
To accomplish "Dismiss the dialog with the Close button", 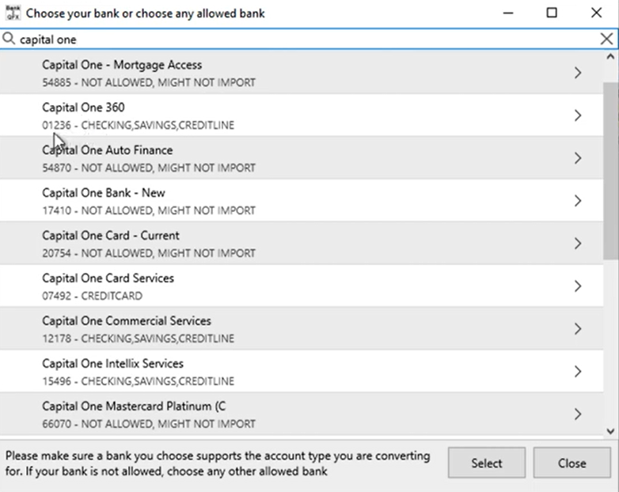I will pyautogui.click(x=572, y=463).
